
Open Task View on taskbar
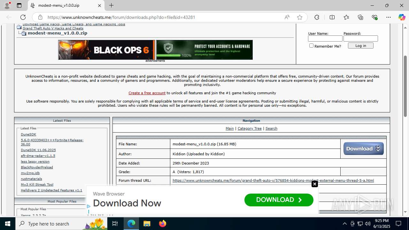(115, 224)
